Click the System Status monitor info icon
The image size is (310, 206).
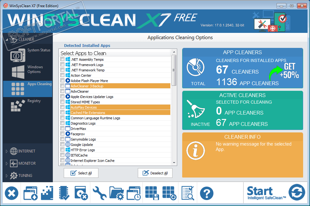click(x=17, y=55)
